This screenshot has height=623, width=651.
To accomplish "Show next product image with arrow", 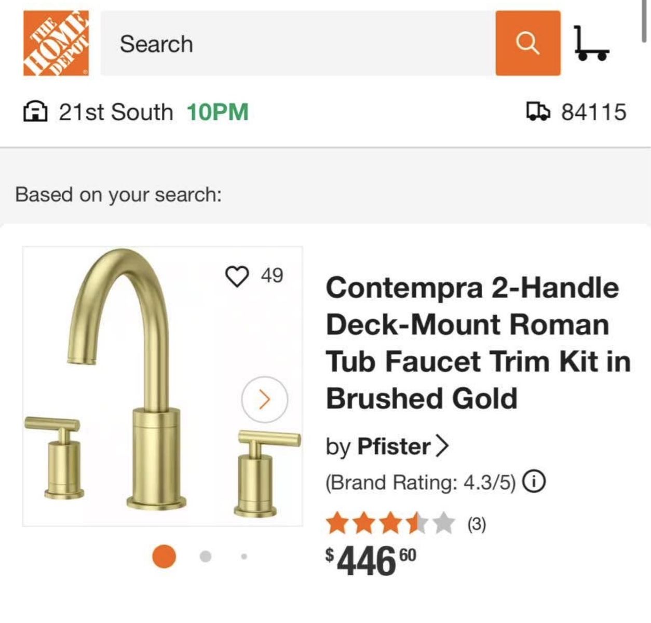I will coord(264,399).
